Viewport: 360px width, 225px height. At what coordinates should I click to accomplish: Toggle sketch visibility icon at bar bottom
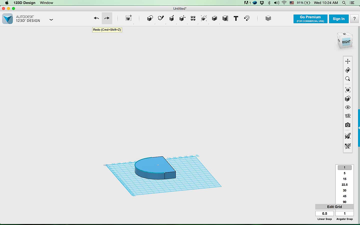(x=348, y=146)
